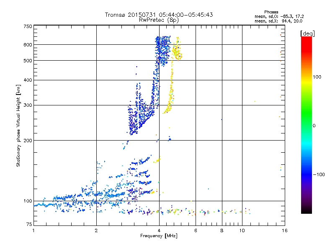335x251 pixels.
Task: Click the y-axis tick label '300'
Action: pyautogui.click(x=28, y=105)
